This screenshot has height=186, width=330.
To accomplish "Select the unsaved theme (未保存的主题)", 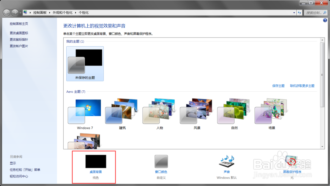I will click(85, 64).
